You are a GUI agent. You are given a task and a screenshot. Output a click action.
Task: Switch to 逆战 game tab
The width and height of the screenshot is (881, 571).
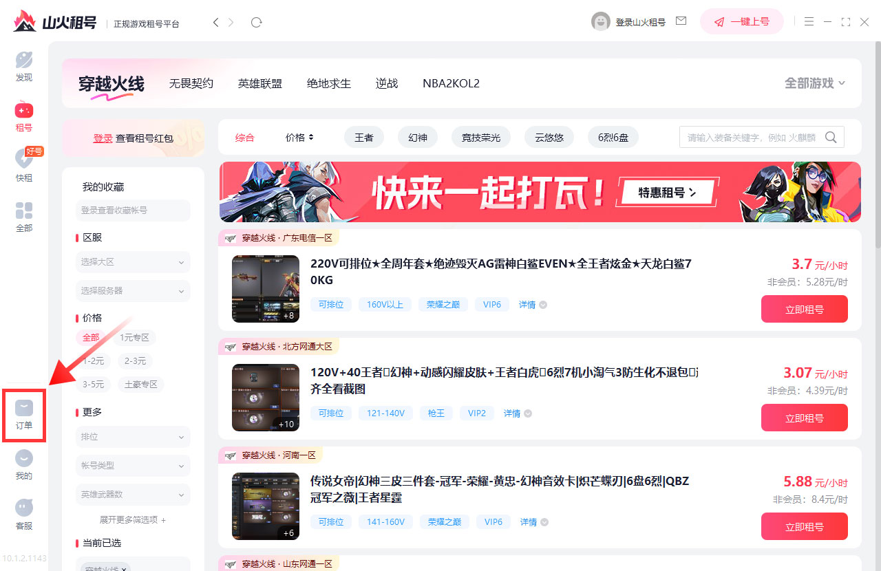click(x=387, y=83)
